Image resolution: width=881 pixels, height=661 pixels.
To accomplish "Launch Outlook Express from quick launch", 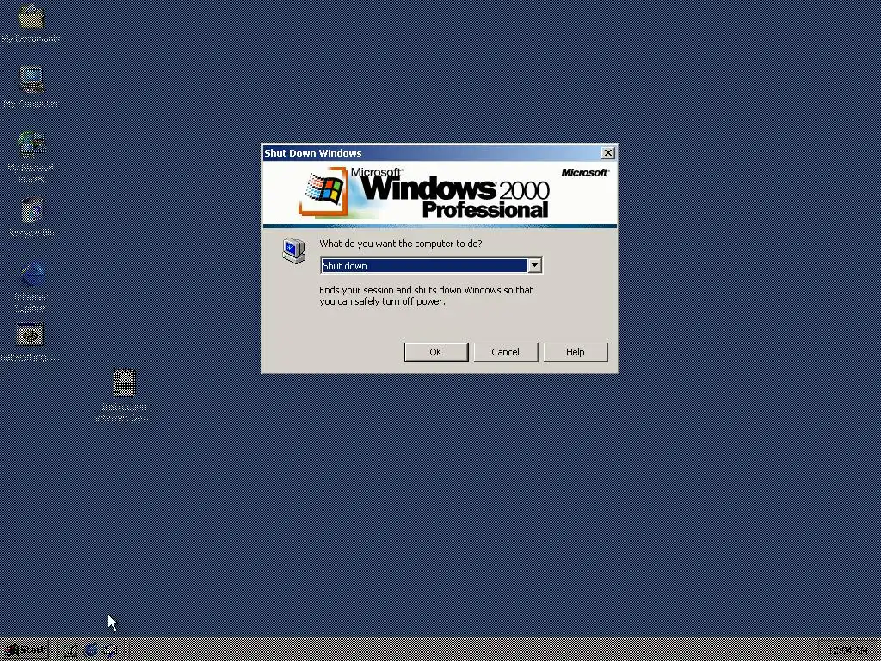I will pyautogui.click(x=110, y=651).
